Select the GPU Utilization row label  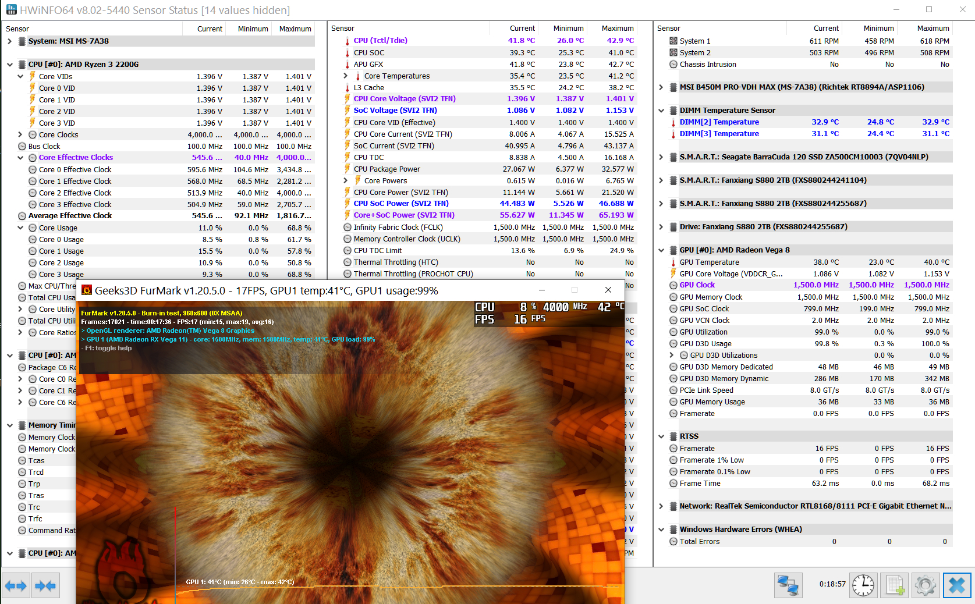[703, 332]
